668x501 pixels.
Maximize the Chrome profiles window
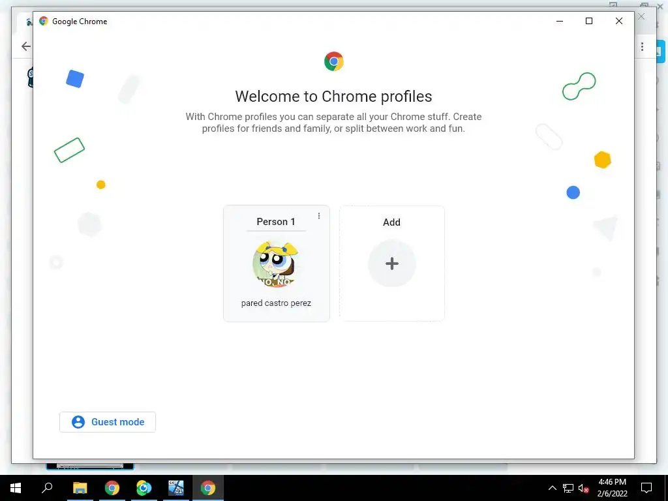click(589, 21)
